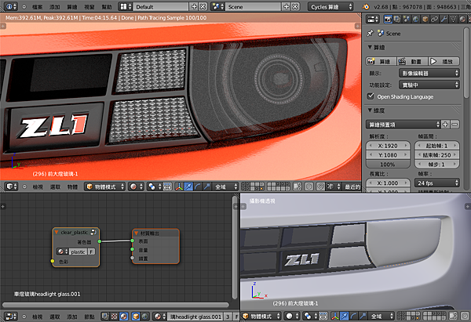The width and height of the screenshot is (471, 322).
Task: Click the aspect ratio X: 1.000 field
Action: coord(388,183)
